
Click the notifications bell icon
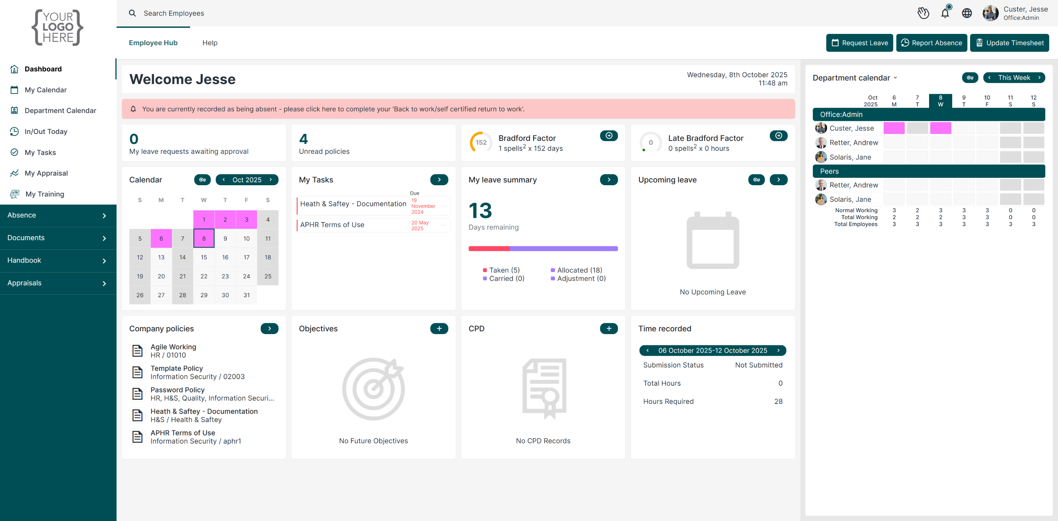pyautogui.click(x=945, y=13)
